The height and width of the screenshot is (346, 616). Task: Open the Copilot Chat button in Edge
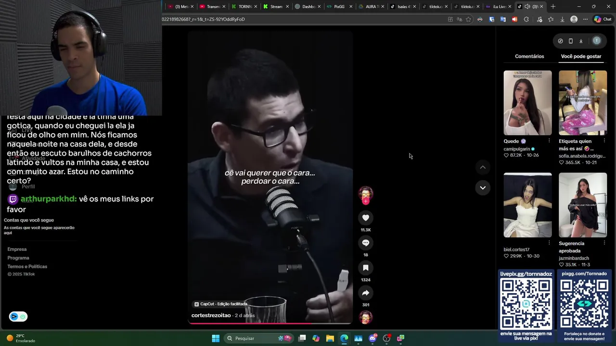click(603, 19)
